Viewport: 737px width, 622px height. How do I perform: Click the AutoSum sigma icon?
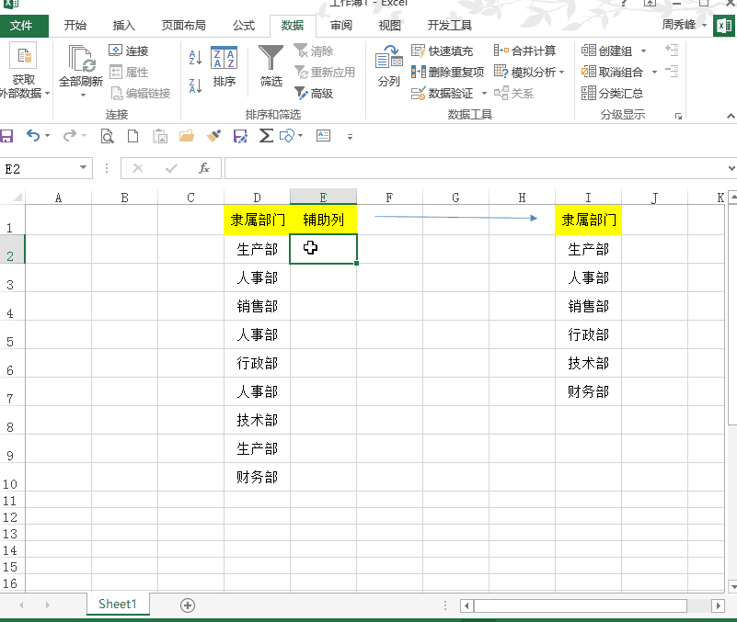point(266,136)
